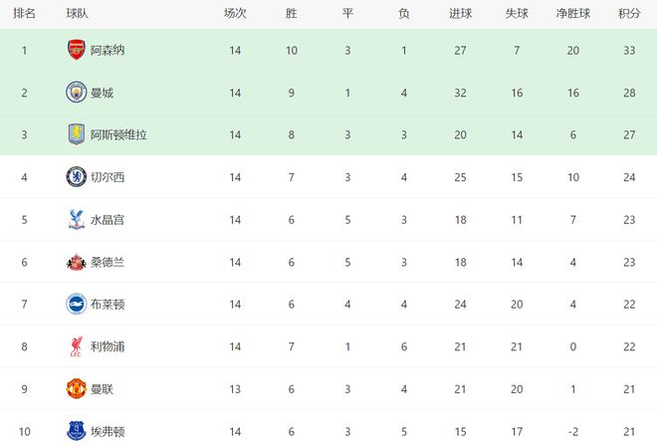Click the Everton club crest icon
This screenshot has width=657, height=448.
point(76,432)
